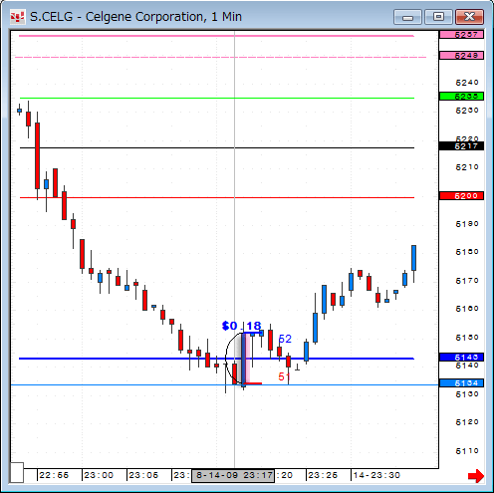Select the light blue 5134 price label

[461, 383]
